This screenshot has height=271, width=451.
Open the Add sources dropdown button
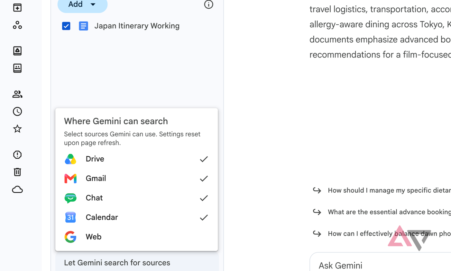[x=82, y=5]
